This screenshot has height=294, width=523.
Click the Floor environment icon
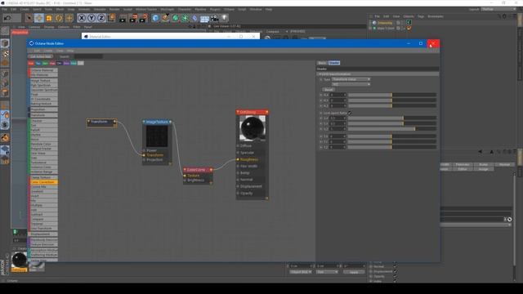[204, 19]
